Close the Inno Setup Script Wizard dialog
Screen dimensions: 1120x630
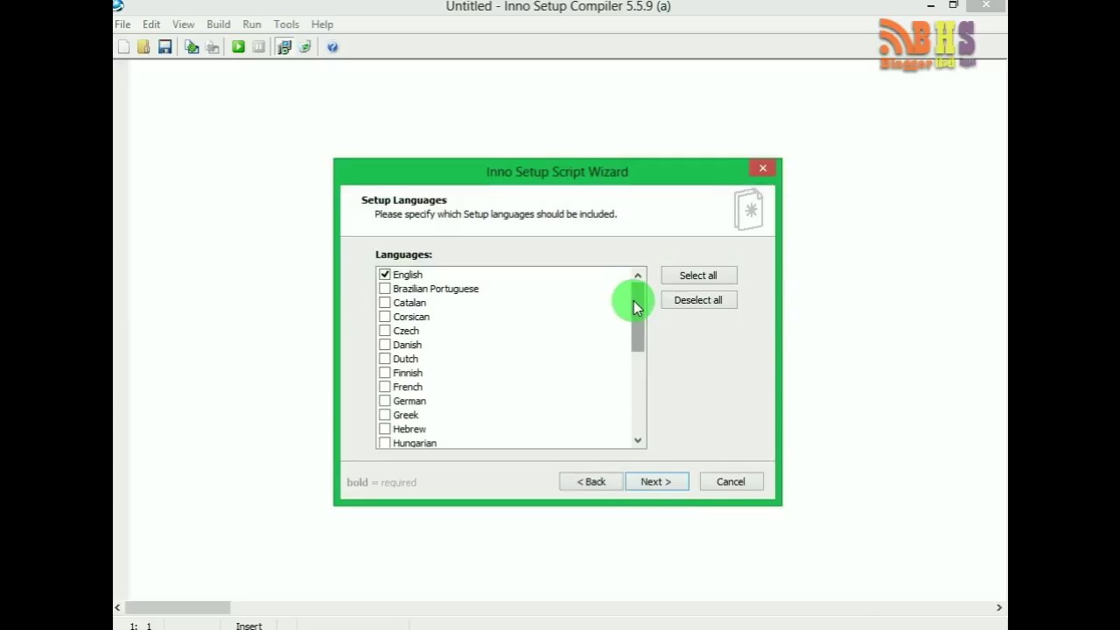pyautogui.click(x=763, y=168)
